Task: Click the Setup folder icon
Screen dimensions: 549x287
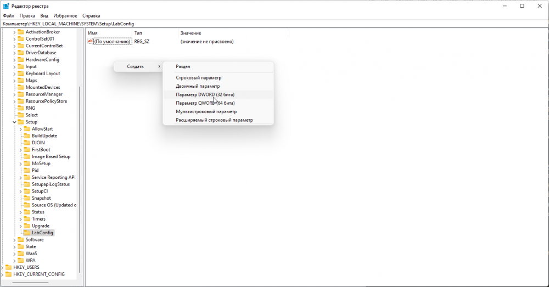Action: [21, 122]
